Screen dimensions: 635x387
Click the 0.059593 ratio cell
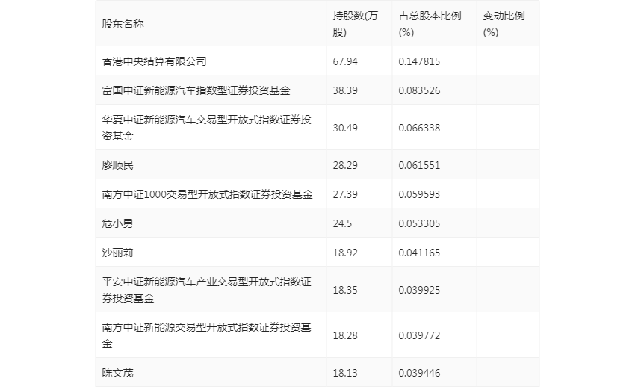419,194
